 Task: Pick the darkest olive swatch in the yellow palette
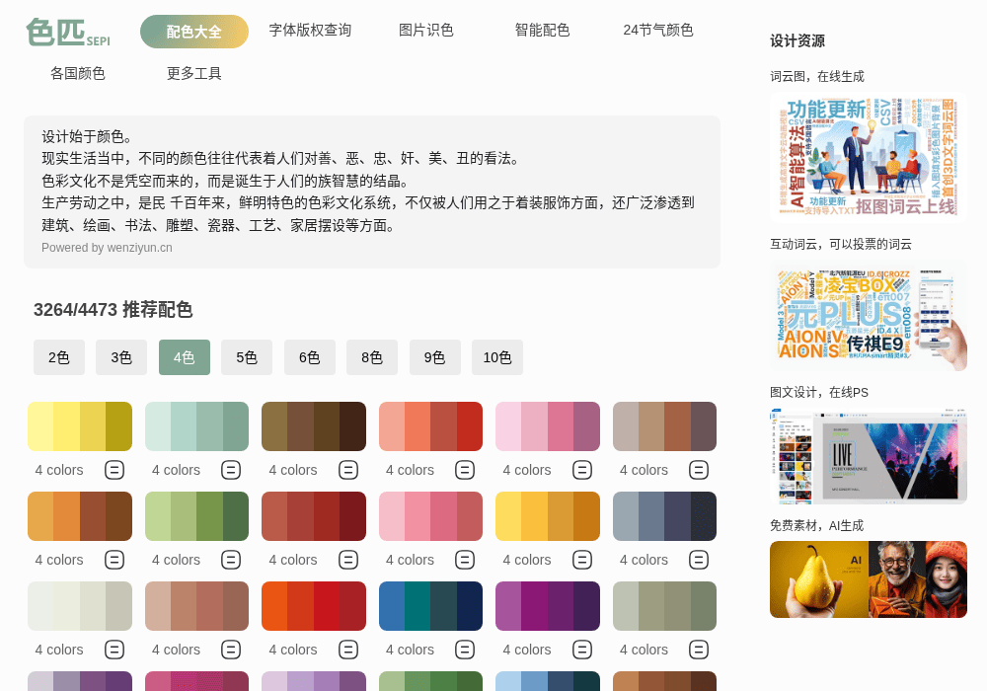click(x=119, y=426)
